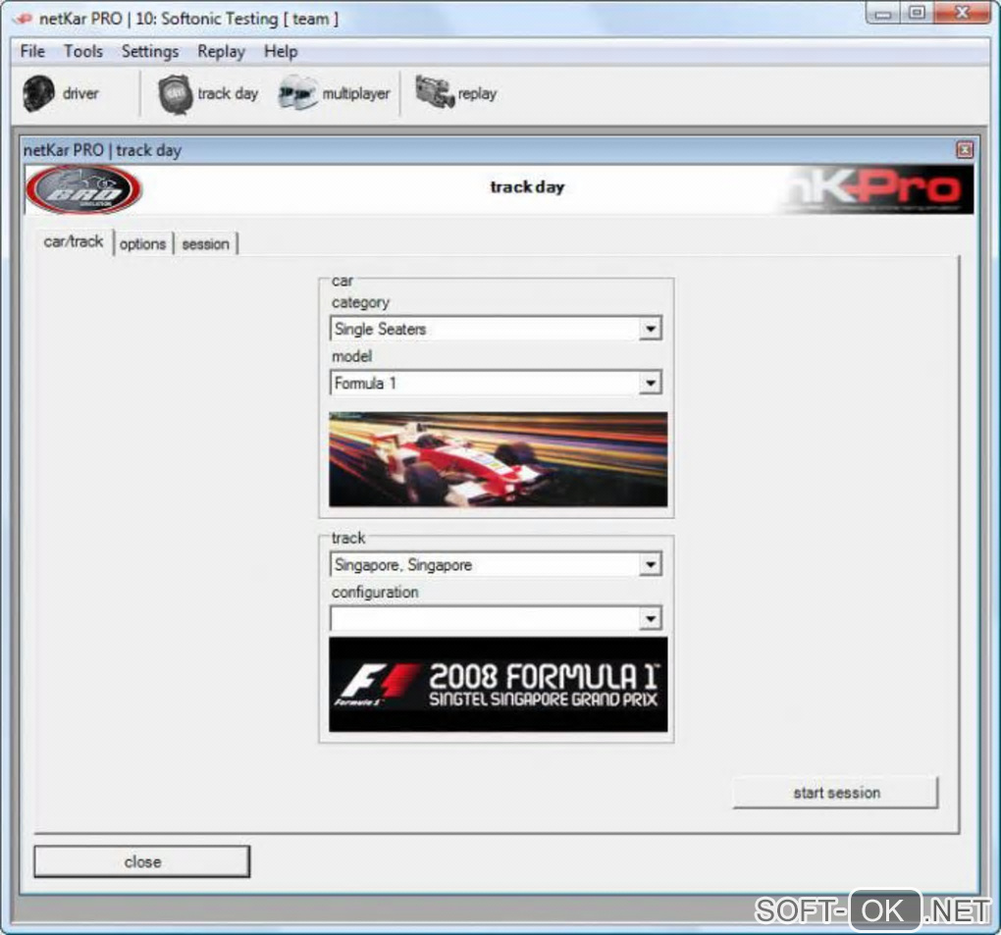This screenshot has height=935, width=1001.
Task: Expand the configuration dropdown arrow
Action: coord(650,618)
